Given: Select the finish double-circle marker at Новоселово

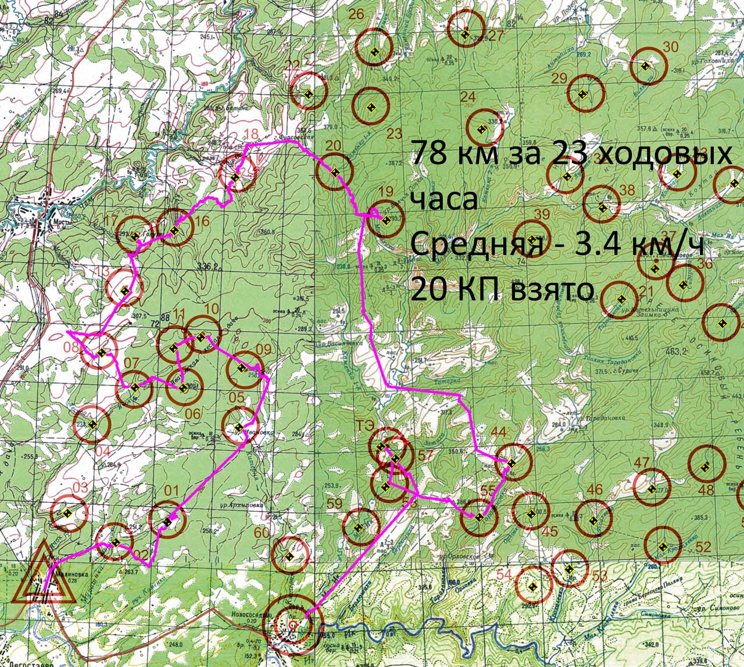Looking at the screenshot, I should pyautogui.click(x=292, y=625).
